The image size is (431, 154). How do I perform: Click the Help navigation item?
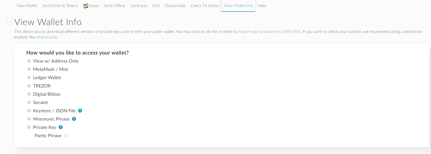262,6
